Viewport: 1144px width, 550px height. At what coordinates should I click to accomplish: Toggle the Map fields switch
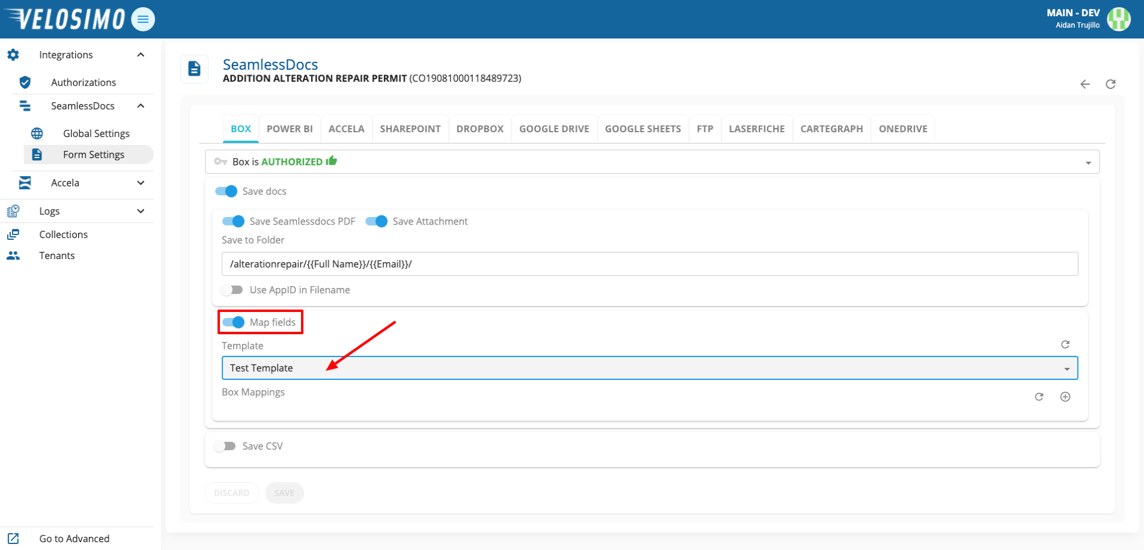pos(233,322)
